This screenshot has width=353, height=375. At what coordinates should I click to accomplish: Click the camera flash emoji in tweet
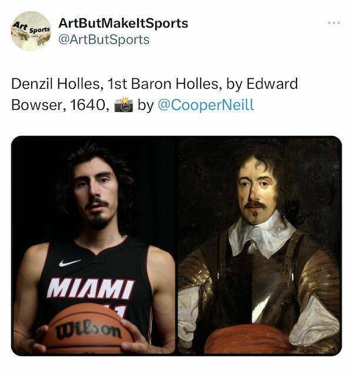pyautogui.click(x=124, y=105)
